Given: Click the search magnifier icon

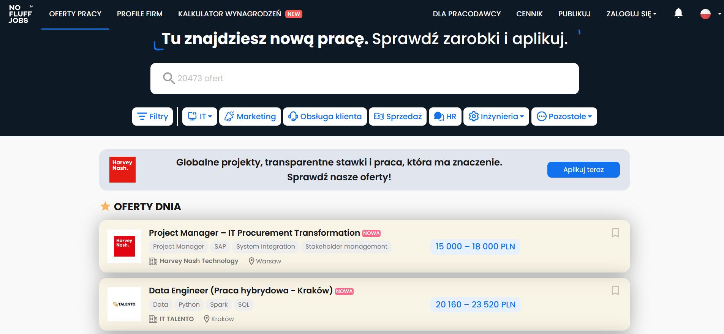Looking at the screenshot, I should pyautogui.click(x=169, y=78).
